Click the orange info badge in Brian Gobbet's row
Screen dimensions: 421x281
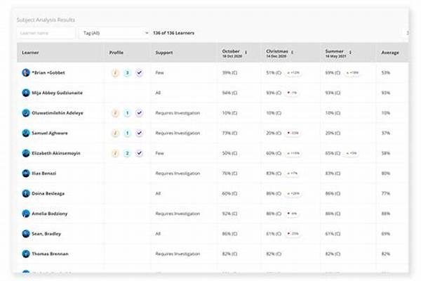(x=115, y=72)
